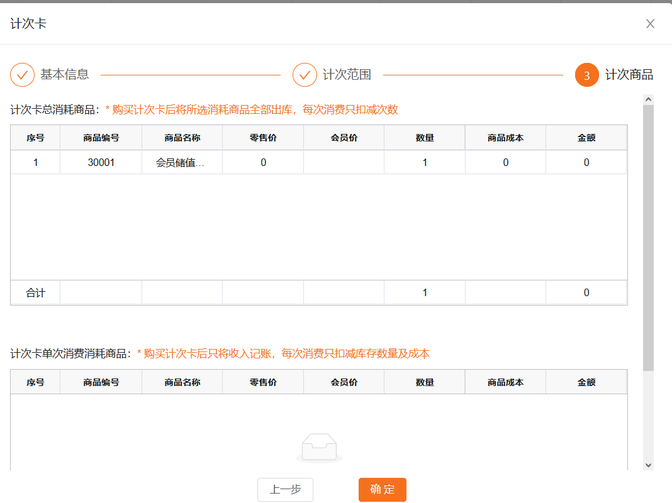Click 零售价 header in bottom table

(263, 382)
